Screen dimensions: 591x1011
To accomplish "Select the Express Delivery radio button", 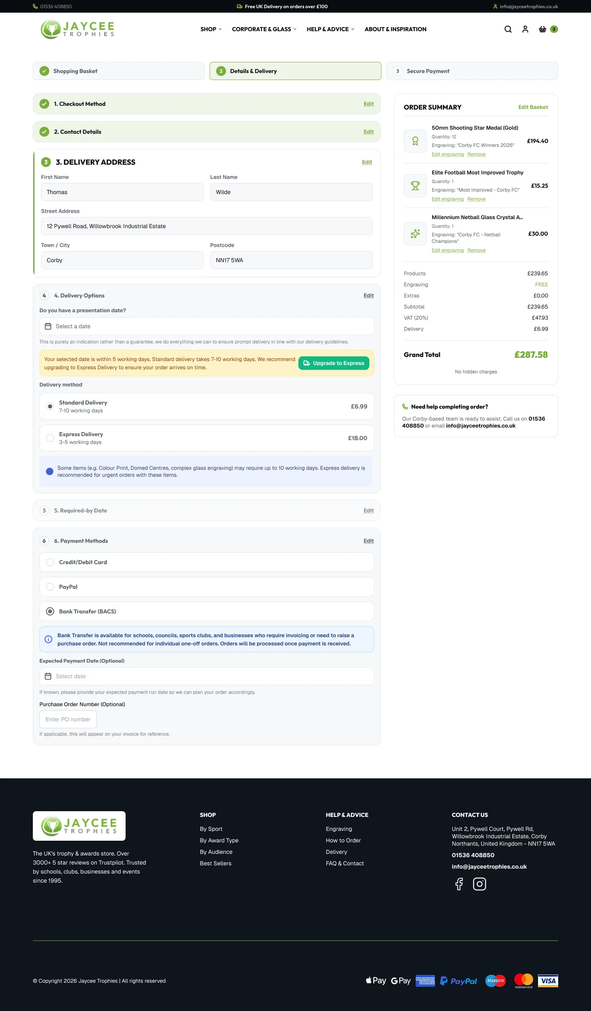I will [50, 438].
